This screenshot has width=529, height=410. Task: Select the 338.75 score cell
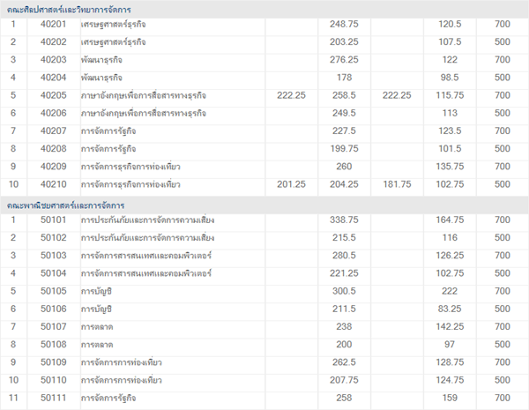343,220
